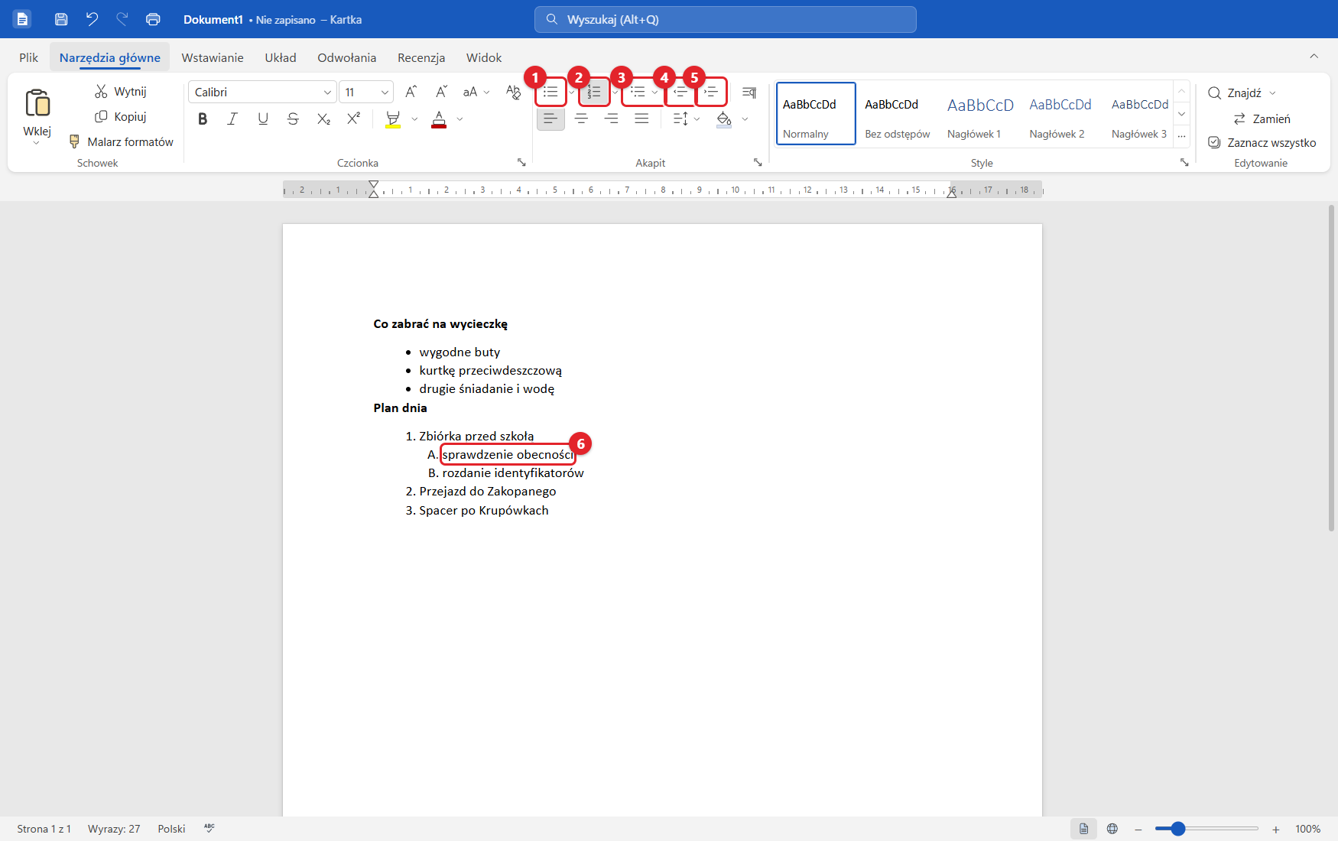Toggle underline formatting

click(x=263, y=119)
